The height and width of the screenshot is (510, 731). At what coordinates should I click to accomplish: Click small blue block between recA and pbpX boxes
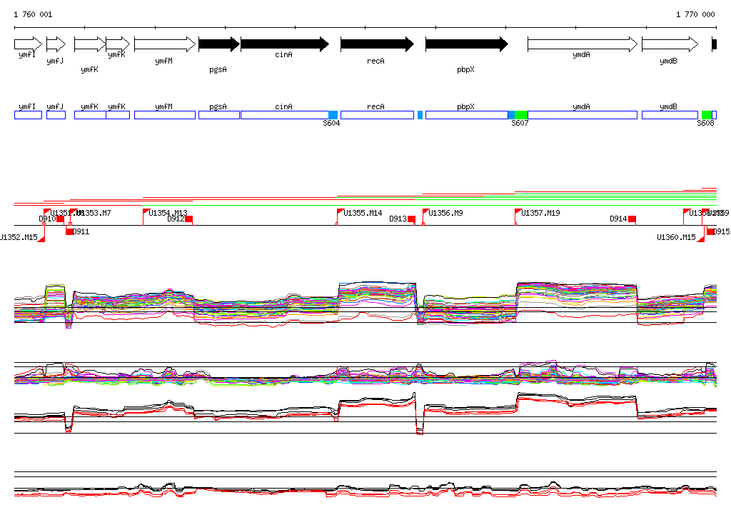tap(420, 115)
